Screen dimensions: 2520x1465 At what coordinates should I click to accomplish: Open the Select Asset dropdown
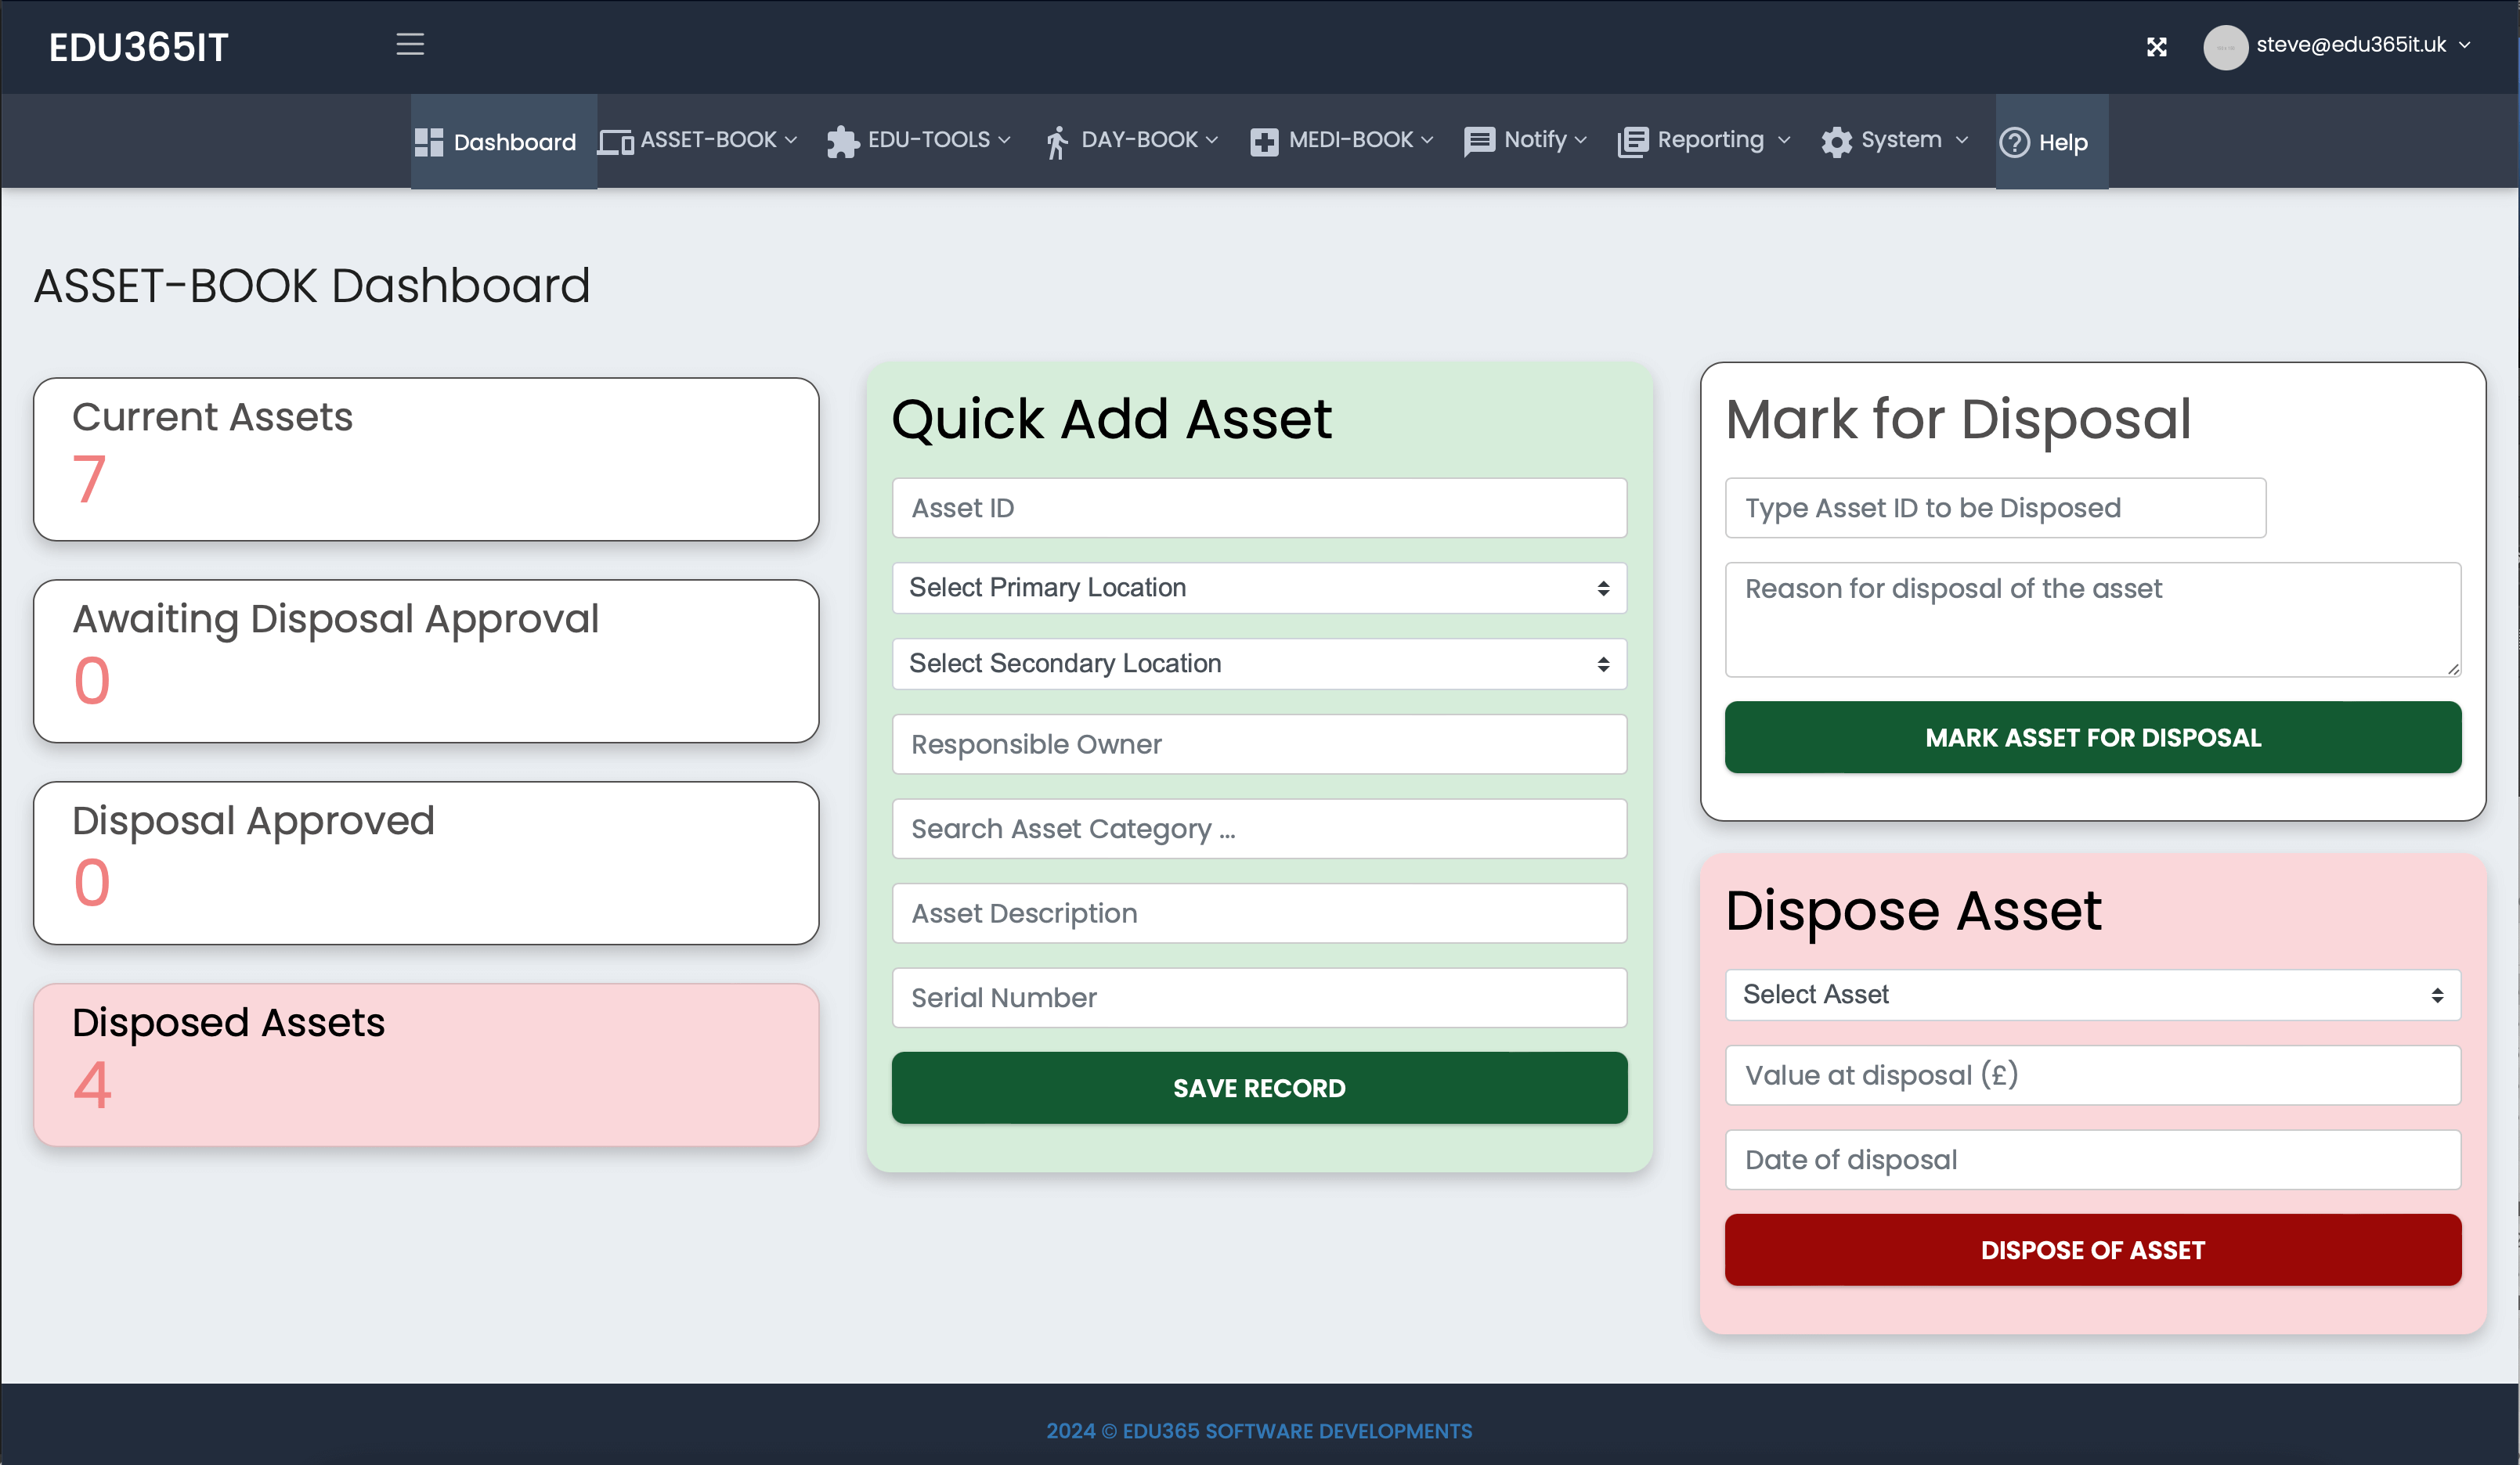2093,995
